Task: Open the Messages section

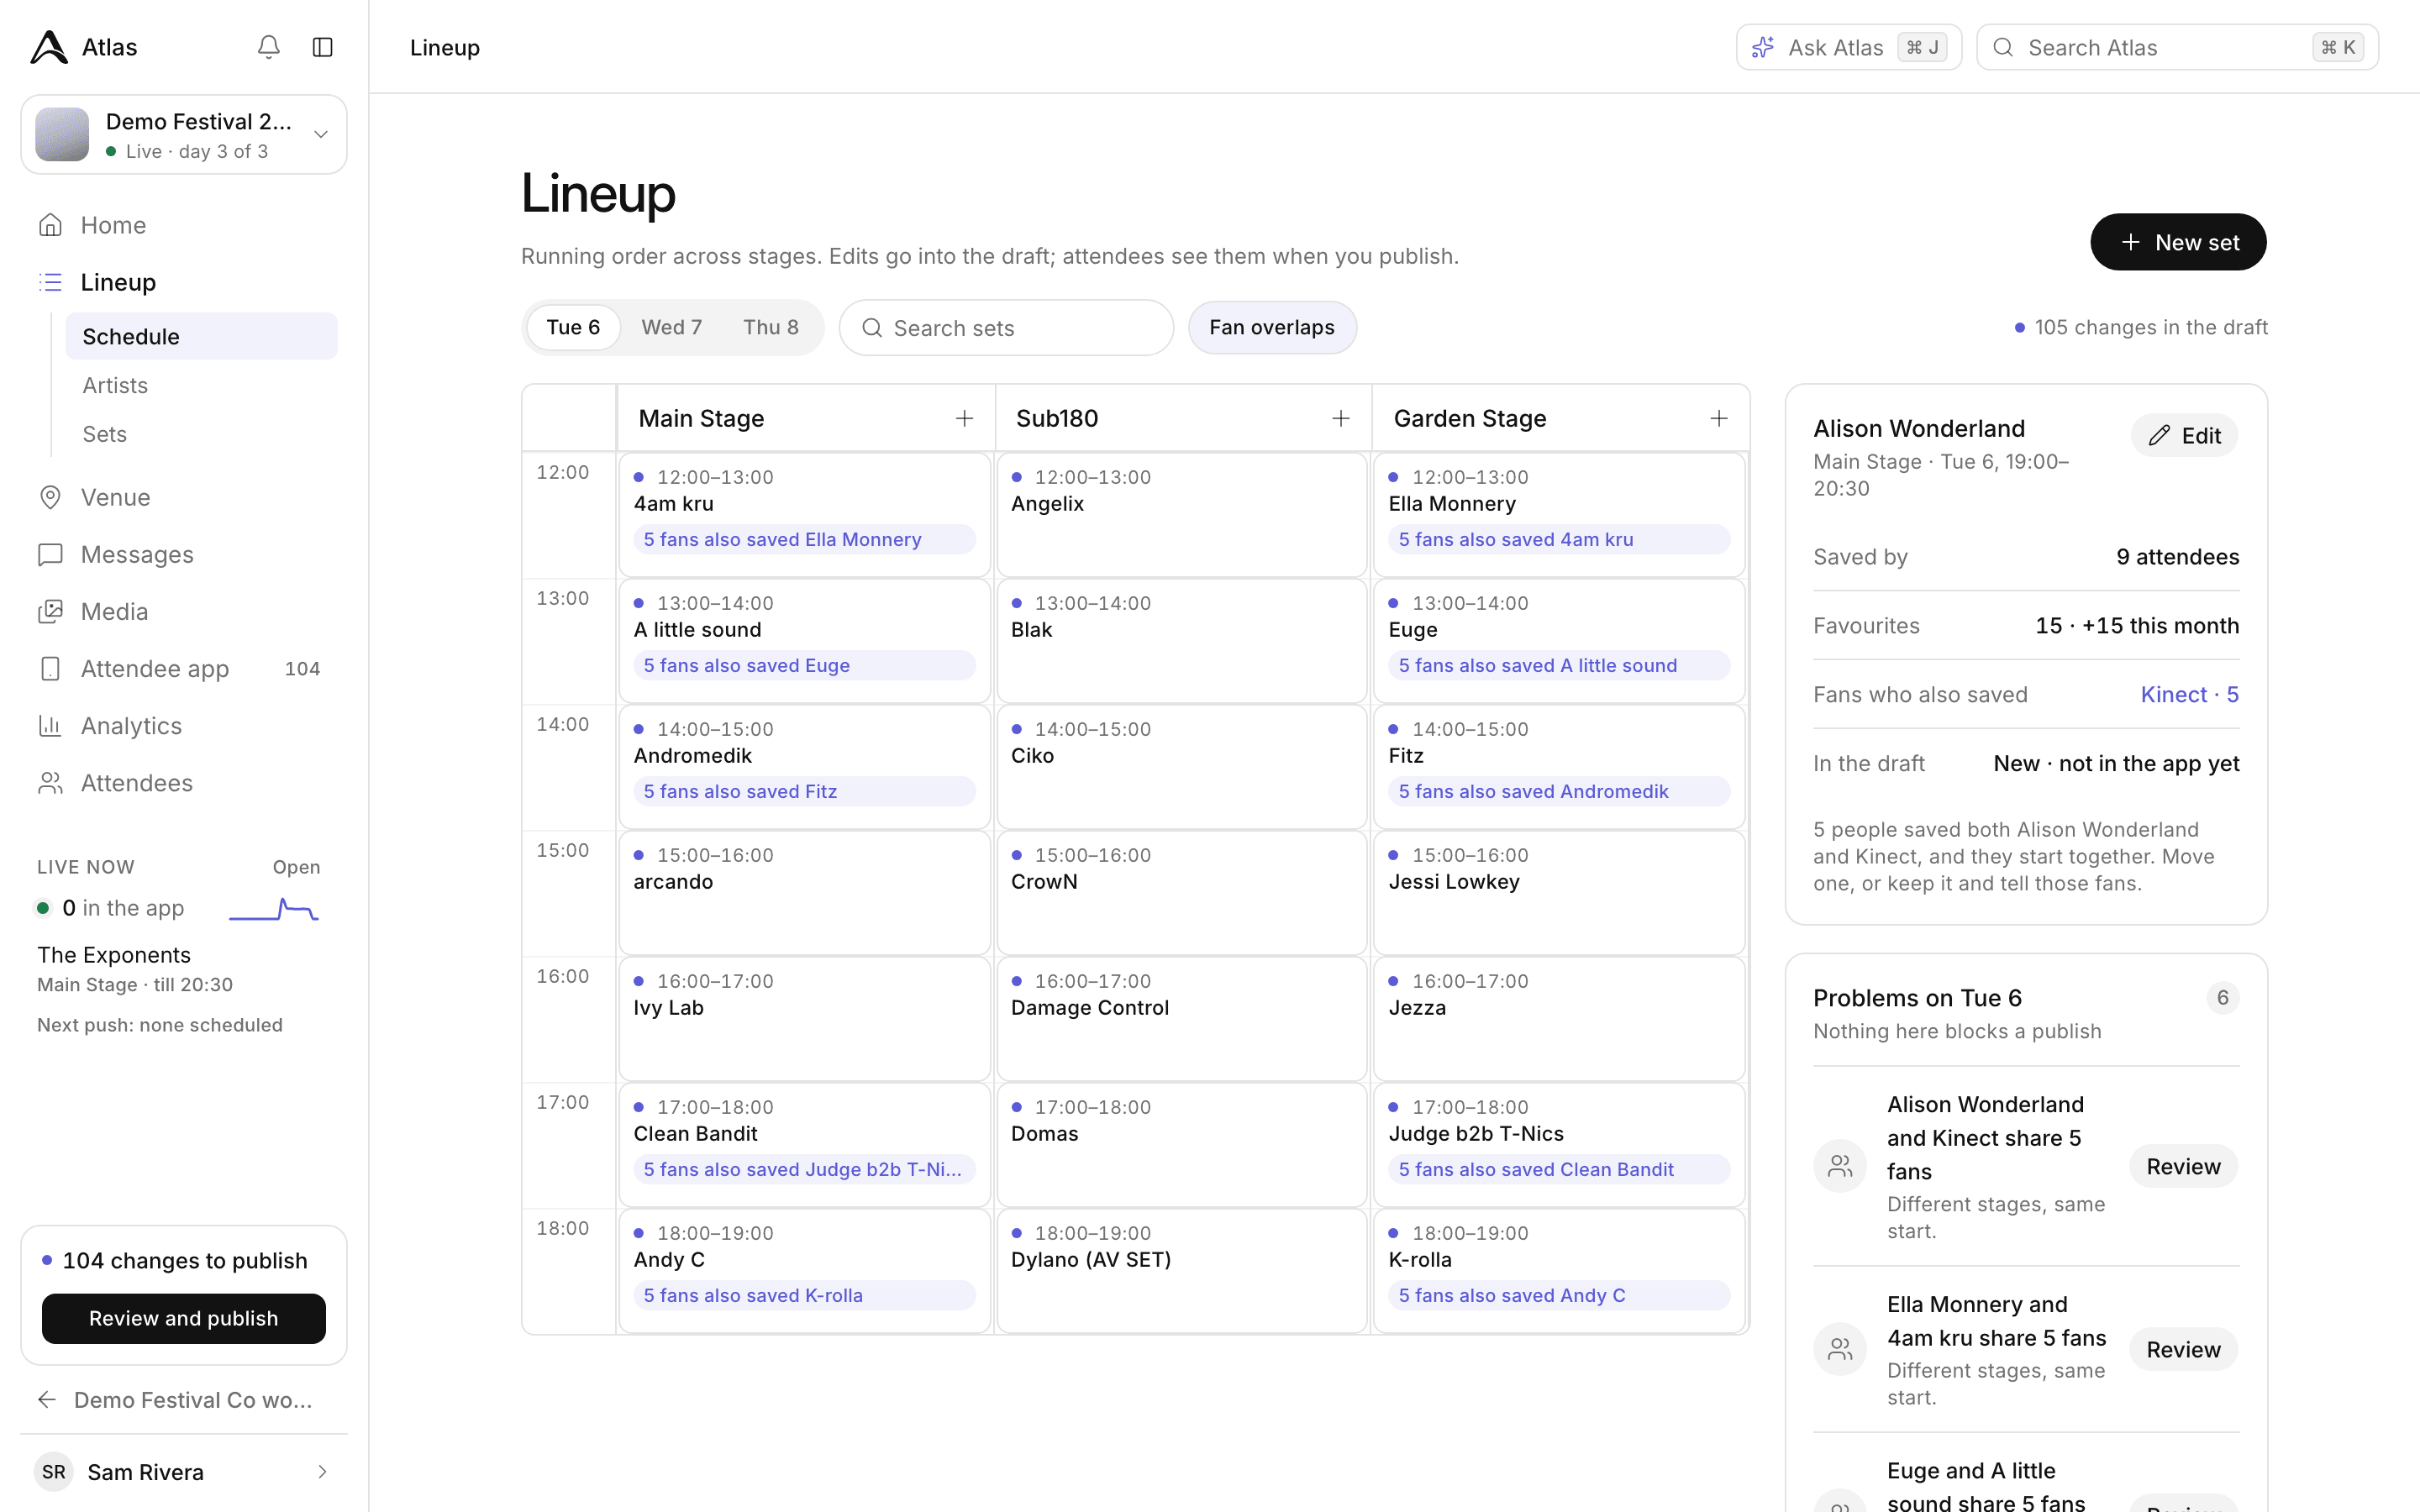Action: point(184,554)
